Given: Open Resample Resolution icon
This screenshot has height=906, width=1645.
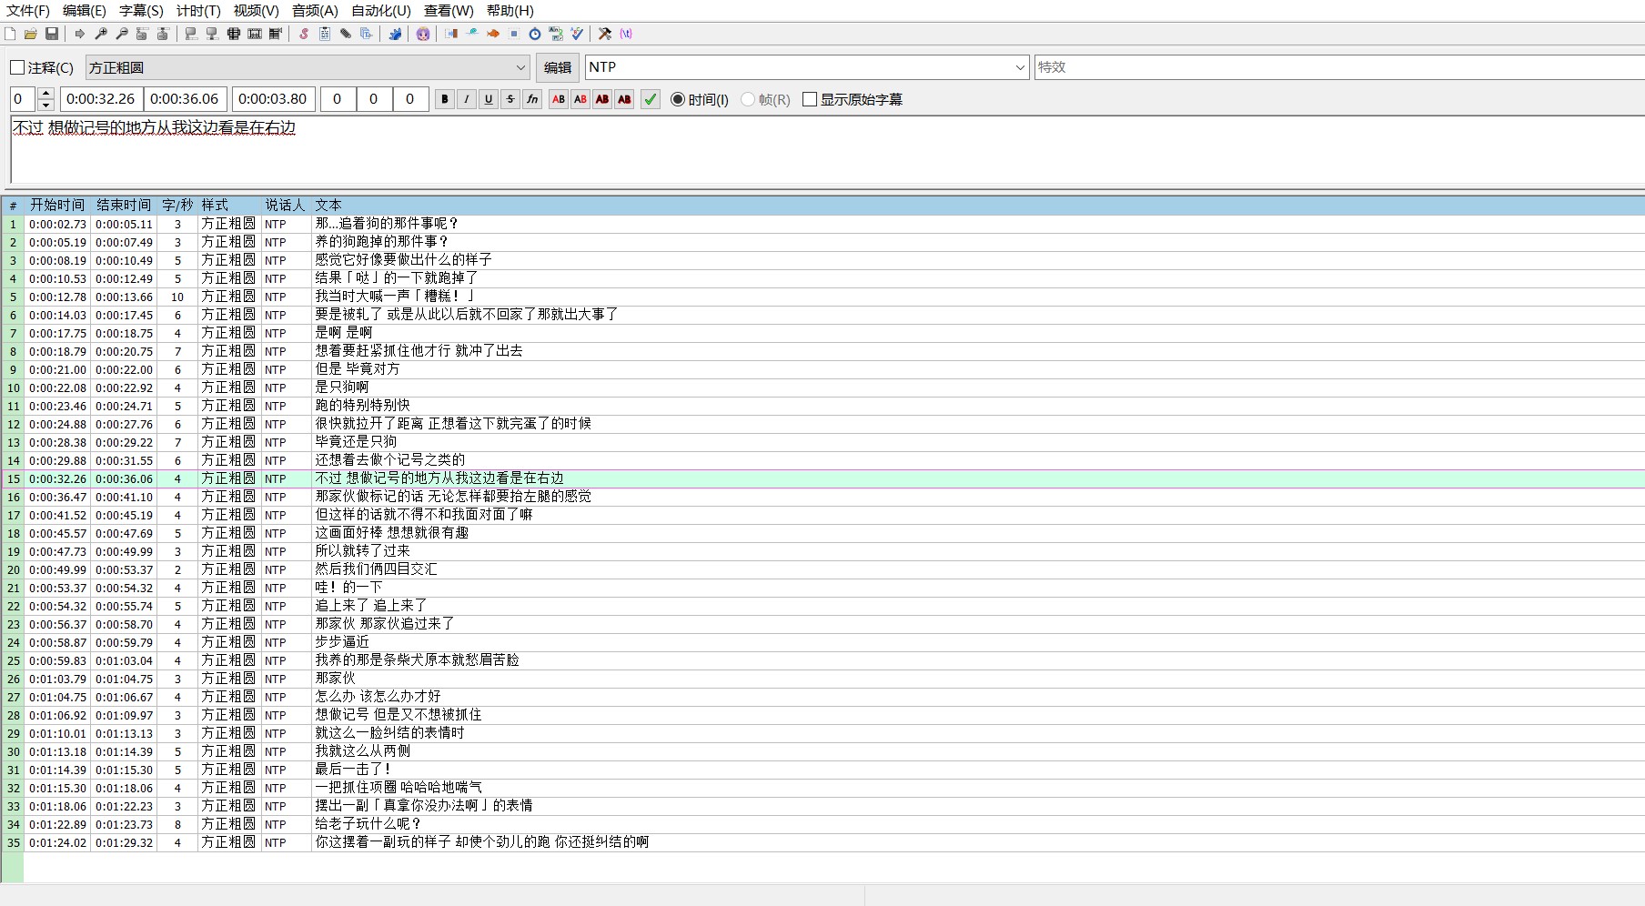Looking at the screenshot, I should tap(514, 34).
